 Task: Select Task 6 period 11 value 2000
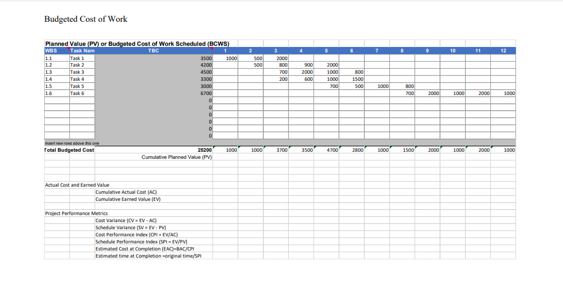(x=478, y=93)
